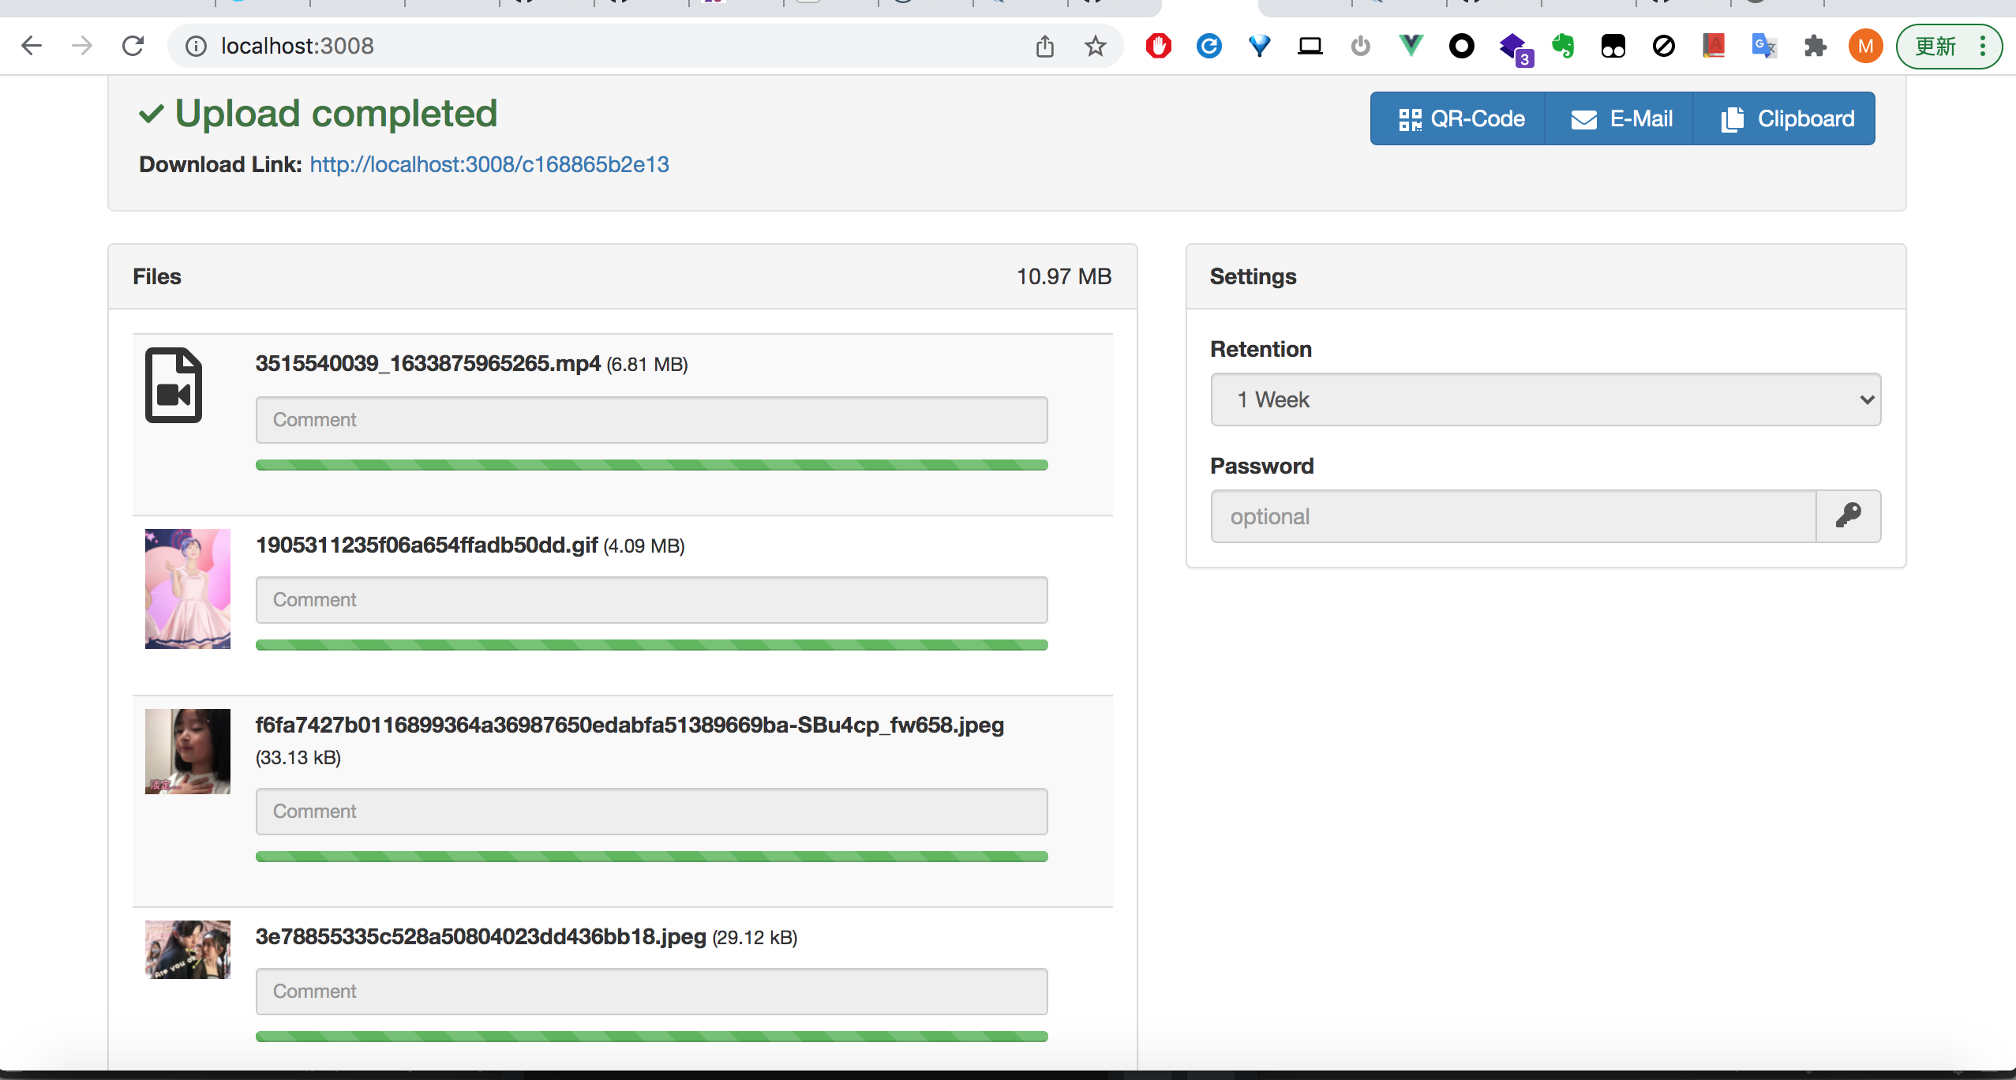Open the gif file thumbnail

pos(188,589)
